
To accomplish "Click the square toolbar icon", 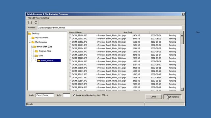I will click(30, 22).
